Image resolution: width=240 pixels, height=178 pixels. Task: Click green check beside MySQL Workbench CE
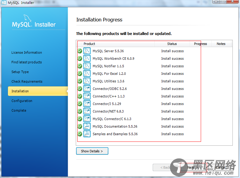80,59
